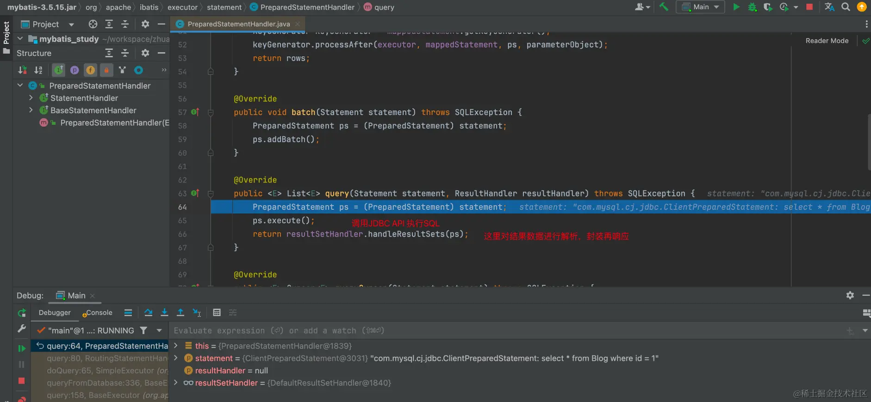This screenshot has height=402, width=871.
Task: Rerun the debug session with the green rerun icon
Action: pyautogui.click(x=22, y=313)
